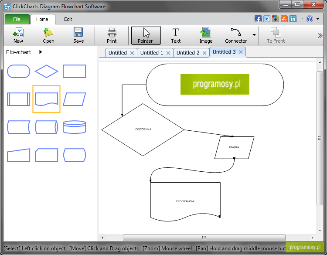Viewport: 327px width, 255px height.
Task: Select the Database cylinder shape
Action: coord(74,127)
